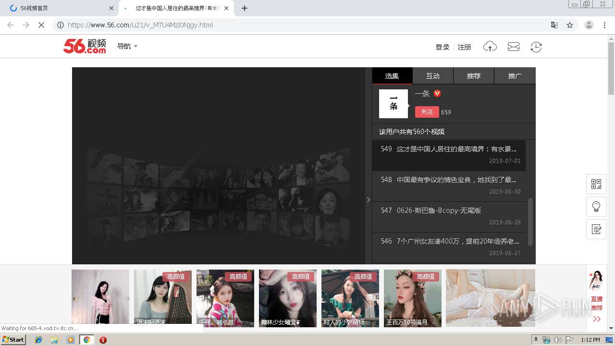The width and height of the screenshot is (615, 346).
Task: Open the feedback note edit icon
Action: [596, 229]
